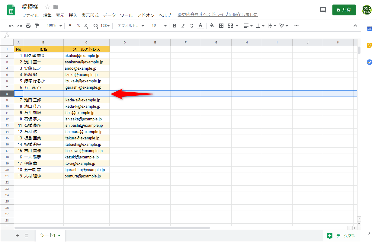This screenshot has width=378, height=242.
Task: Click the move to folder icon
Action: (x=56, y=7)
